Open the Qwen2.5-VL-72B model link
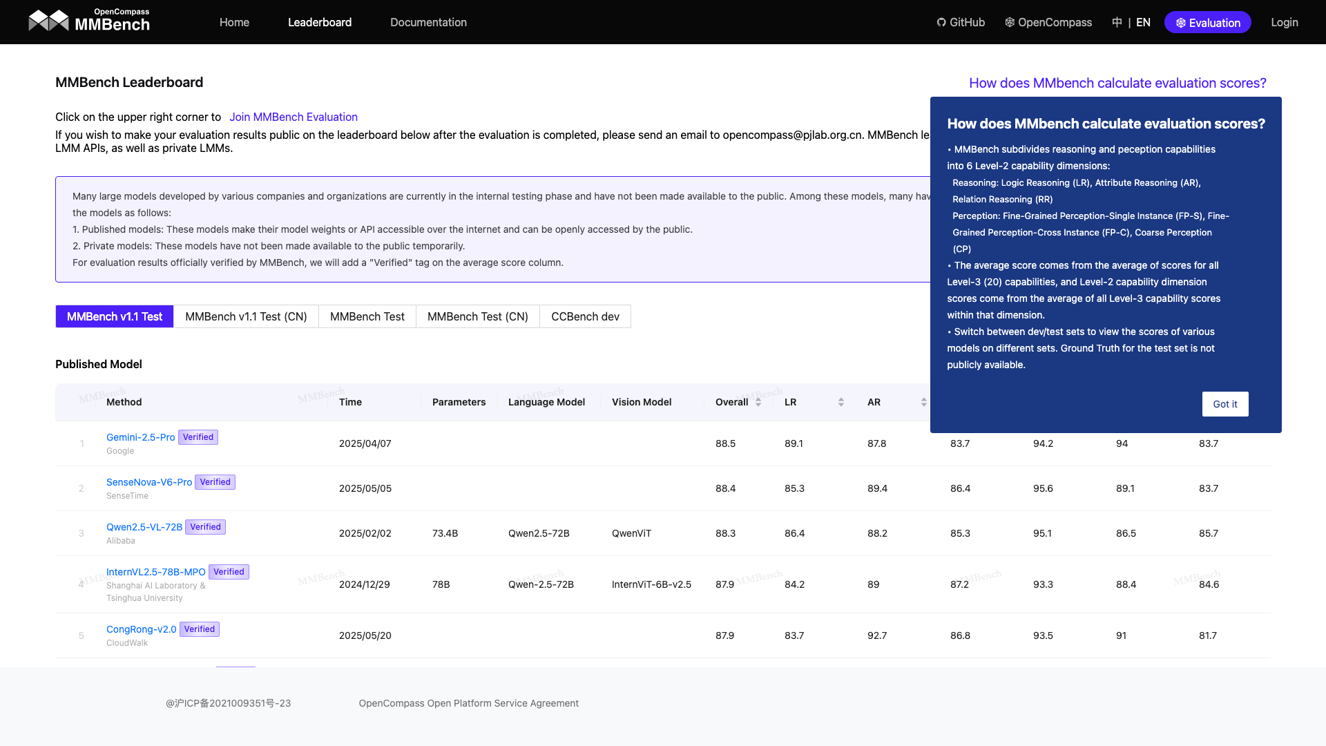The image size is (1326, 746). (x=144, y=527)
